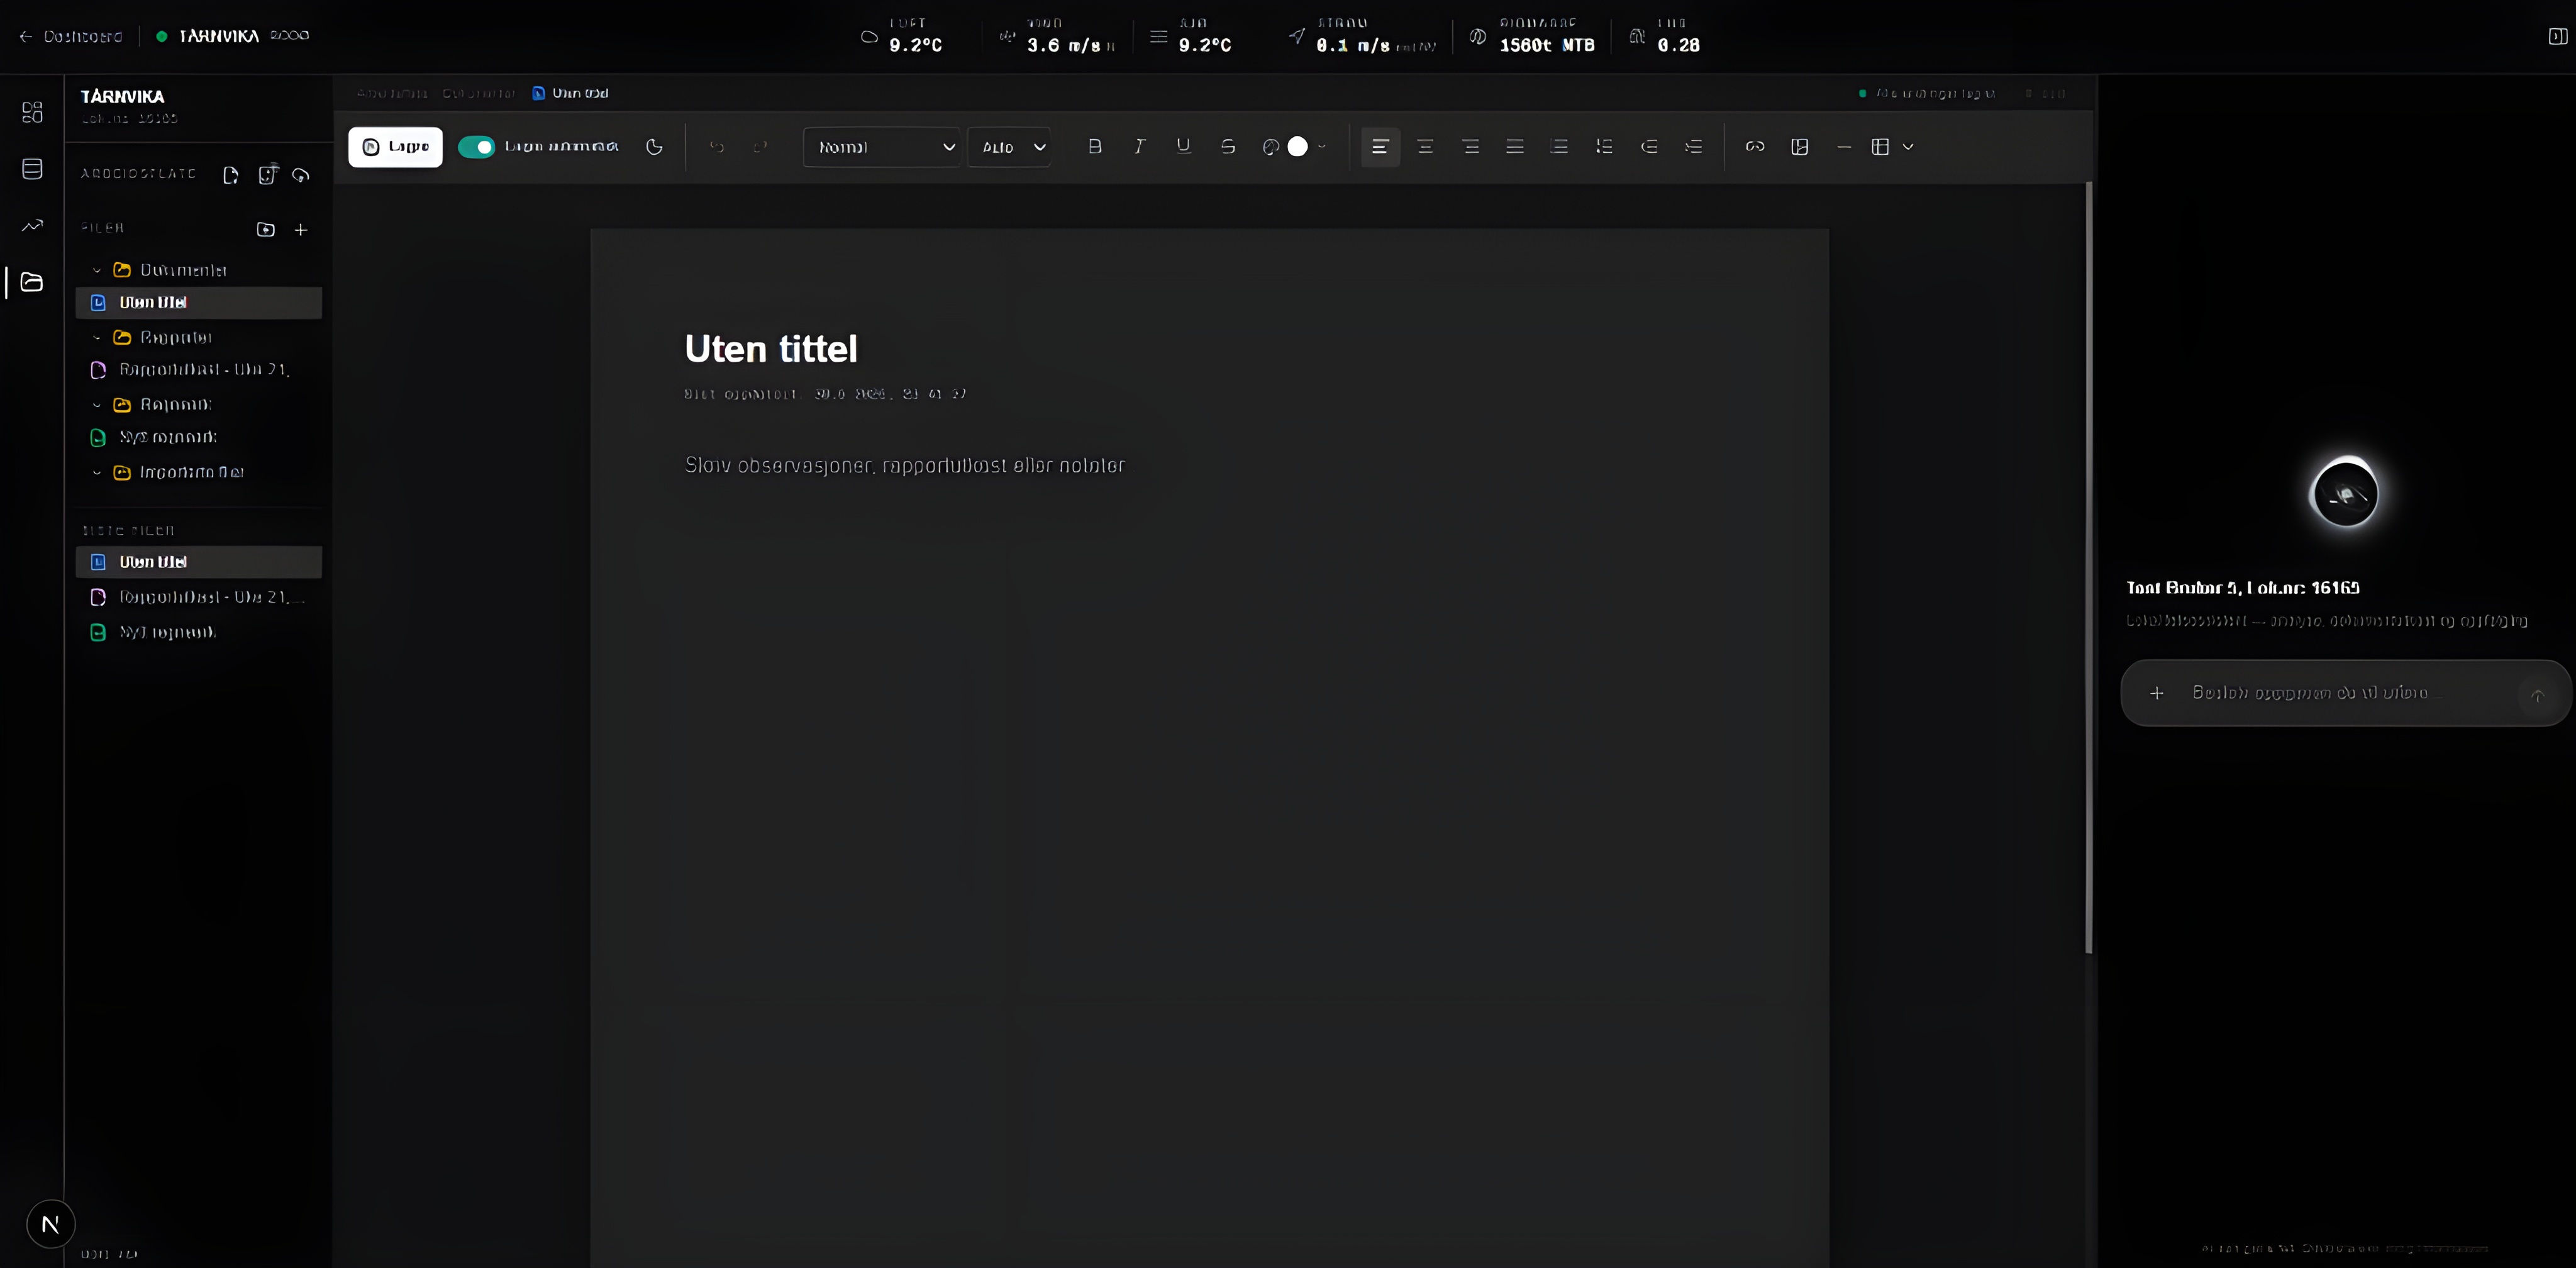Align text left
Viewport: 2576px width, 1268px height.
1380,147
